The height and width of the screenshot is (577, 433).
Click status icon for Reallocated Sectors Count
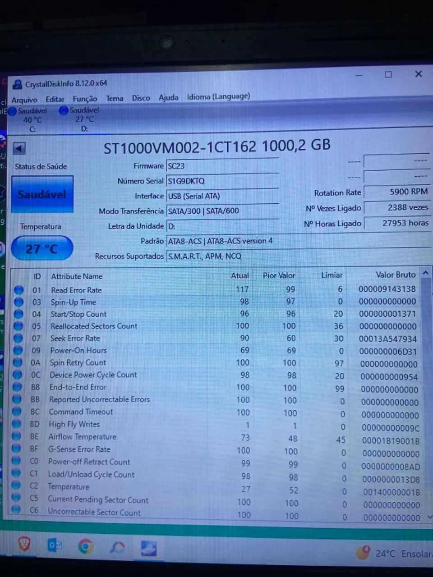pos(18,326)
